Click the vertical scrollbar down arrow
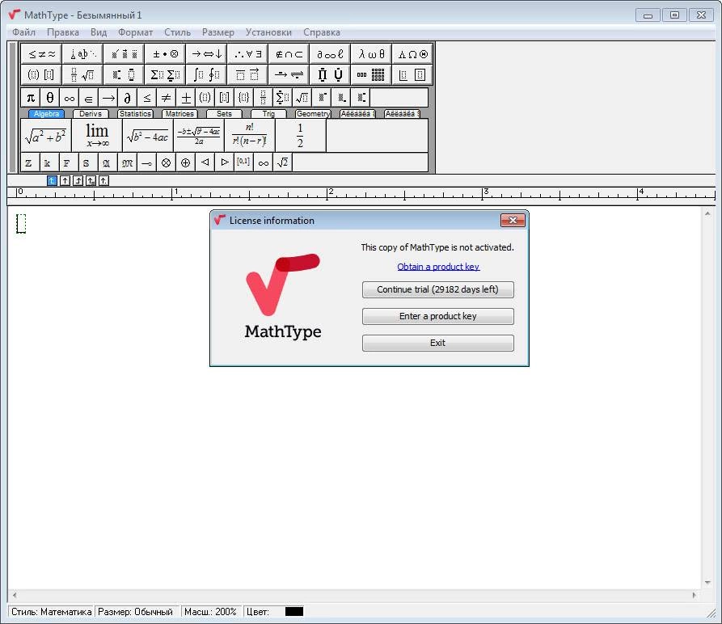 point(707,583)
